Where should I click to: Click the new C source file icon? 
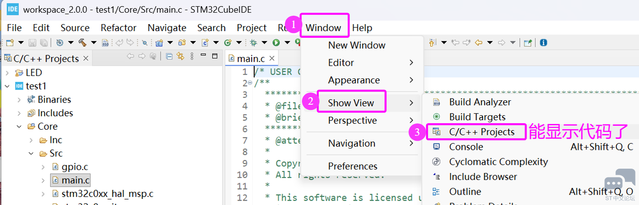[205, 42]
